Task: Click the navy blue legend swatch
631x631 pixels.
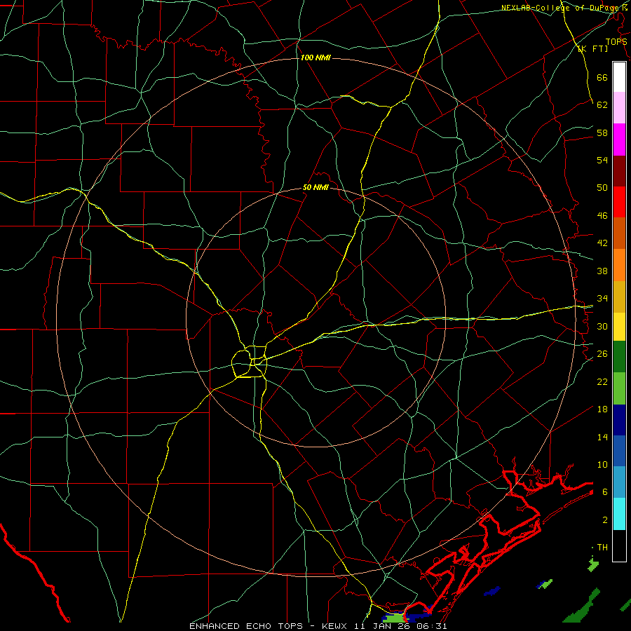Action: click(x=619, y=420)
